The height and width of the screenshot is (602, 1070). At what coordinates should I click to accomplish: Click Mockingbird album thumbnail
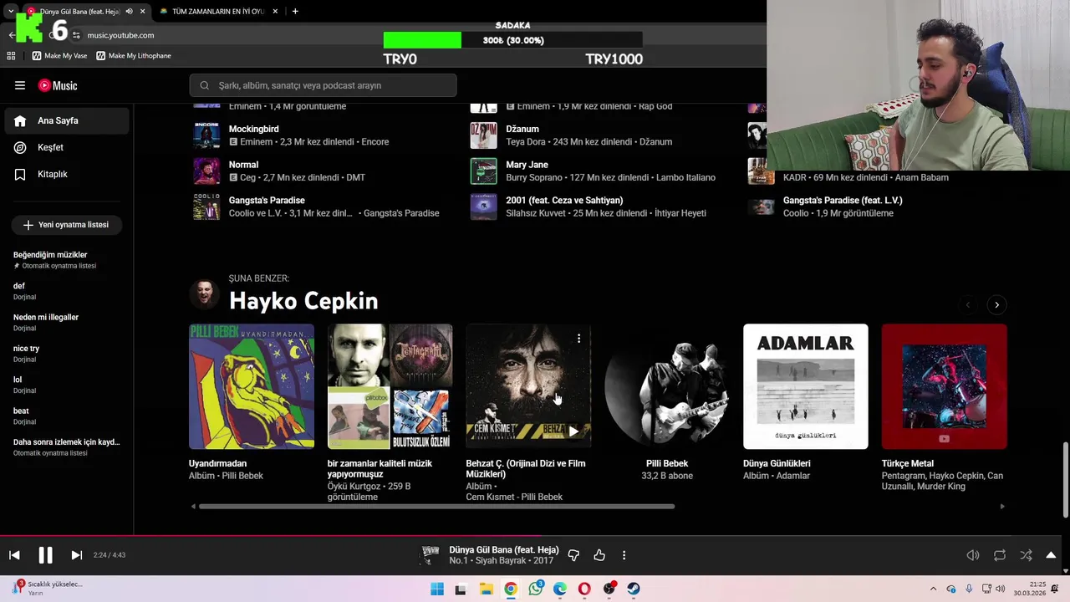(206, 135)
